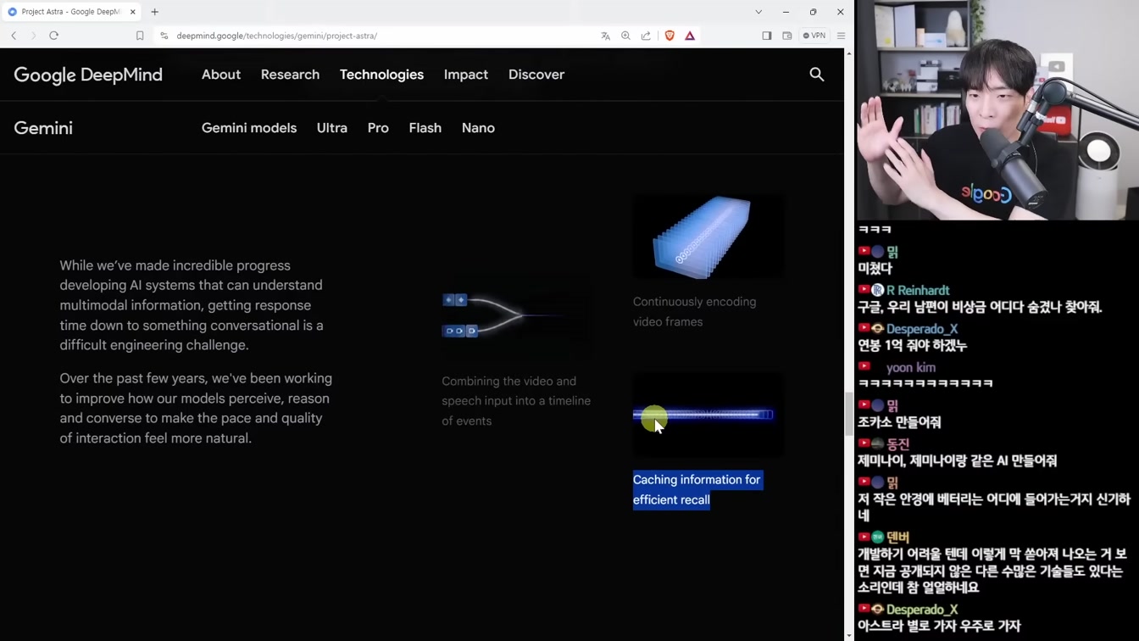
Task: Click the page vertical scrollbar thumb
Action: tap(848, 413)
